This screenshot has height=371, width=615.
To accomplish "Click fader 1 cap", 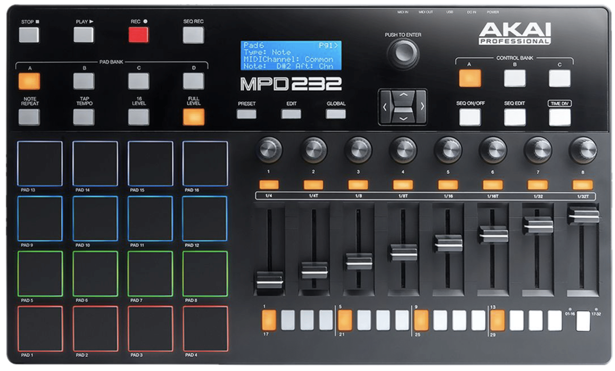I will (270, 280).
